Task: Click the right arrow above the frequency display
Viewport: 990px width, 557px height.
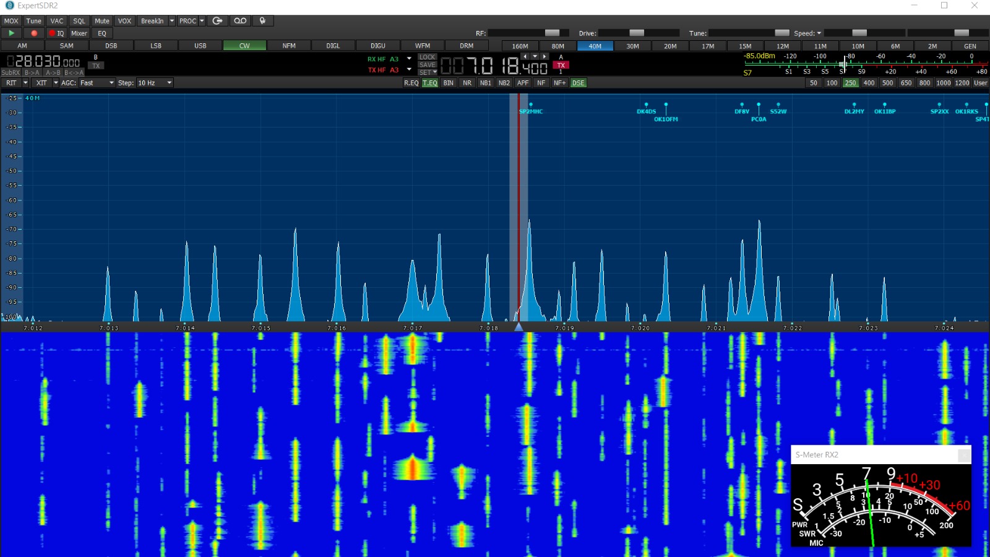Action: click(544, 56)
